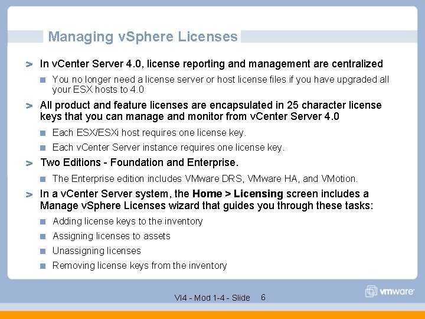Click 'Each vCenter Server instance requires one license key.'

(168, 147)
